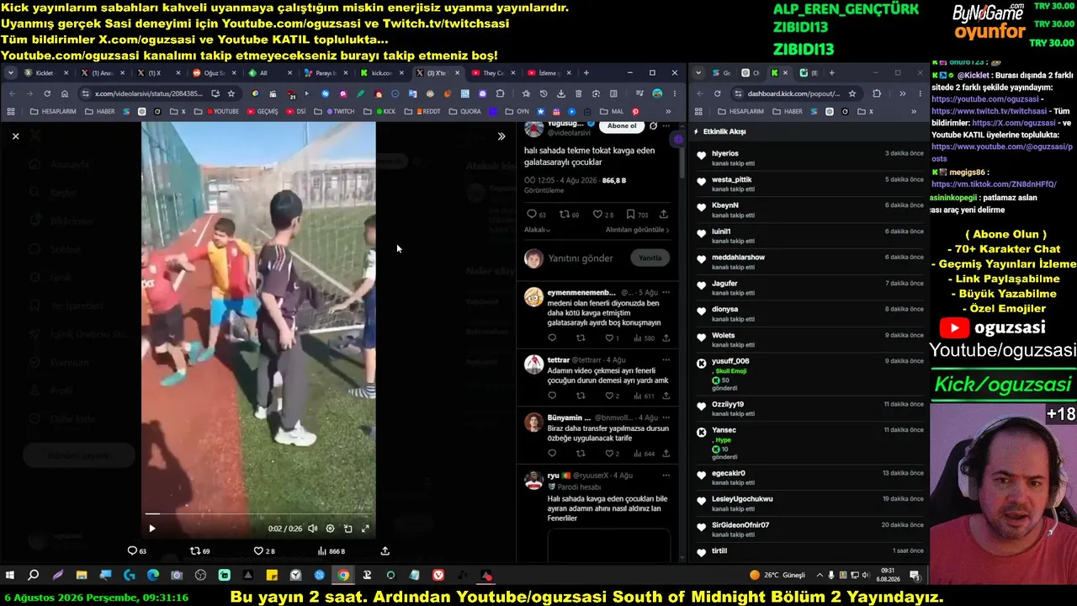Open more options on tettrar's reply
The height and width of the screenshot is (606, 1077).
666,360
